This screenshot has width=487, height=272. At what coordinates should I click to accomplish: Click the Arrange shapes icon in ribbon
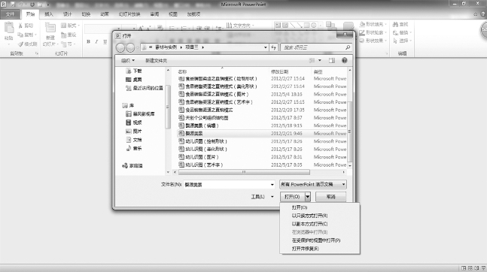(x=330, y=26)
